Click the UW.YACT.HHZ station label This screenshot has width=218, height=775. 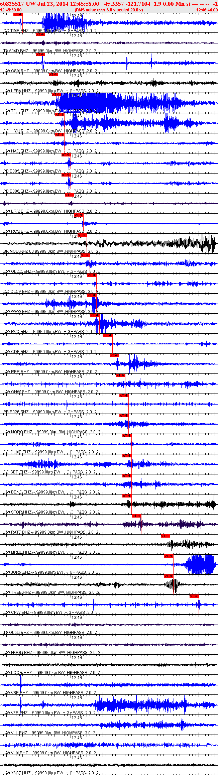17,773
